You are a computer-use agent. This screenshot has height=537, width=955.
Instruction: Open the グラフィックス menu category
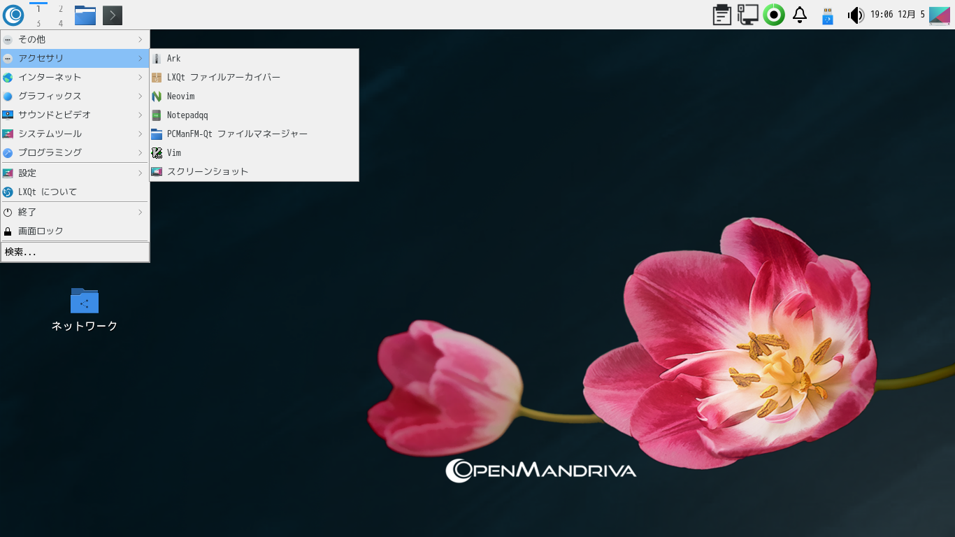[x=75, y=96]
